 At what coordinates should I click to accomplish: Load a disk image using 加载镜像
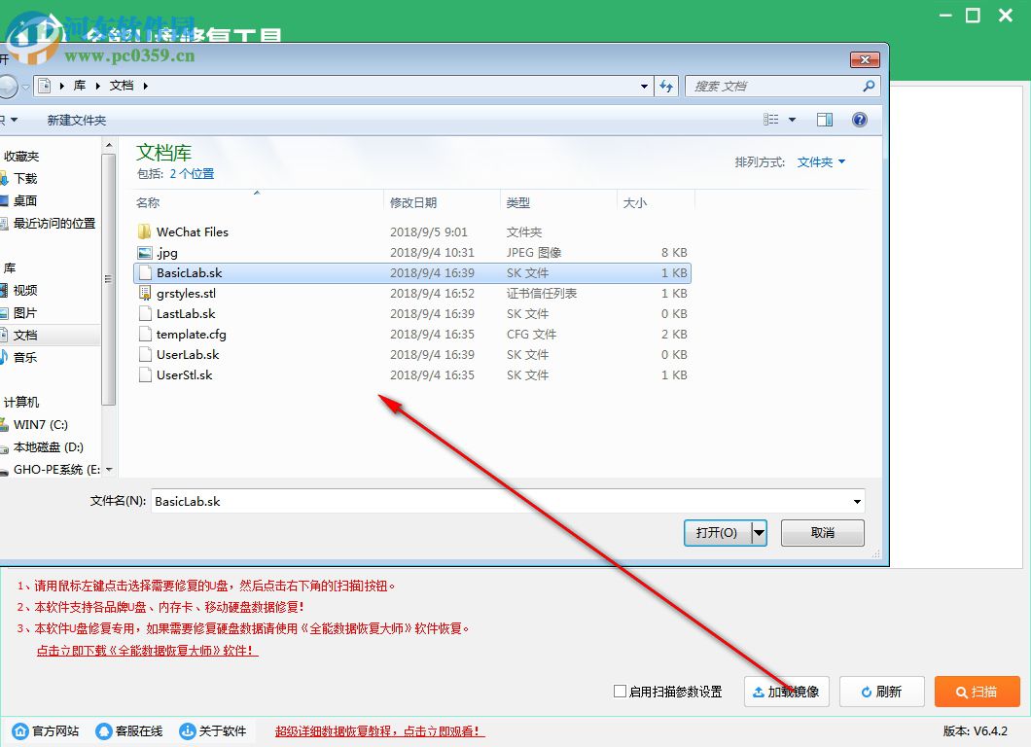coord(786,692)
